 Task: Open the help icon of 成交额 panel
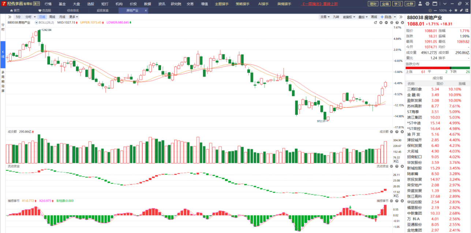coord(397,132)
